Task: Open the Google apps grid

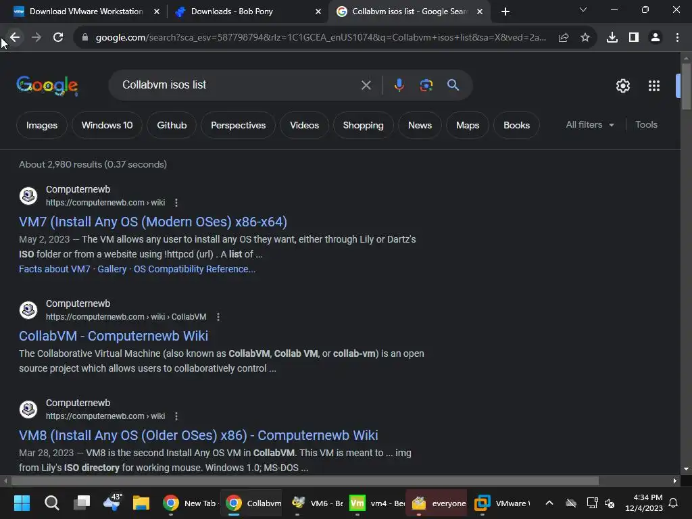Action: click(654, 86)
